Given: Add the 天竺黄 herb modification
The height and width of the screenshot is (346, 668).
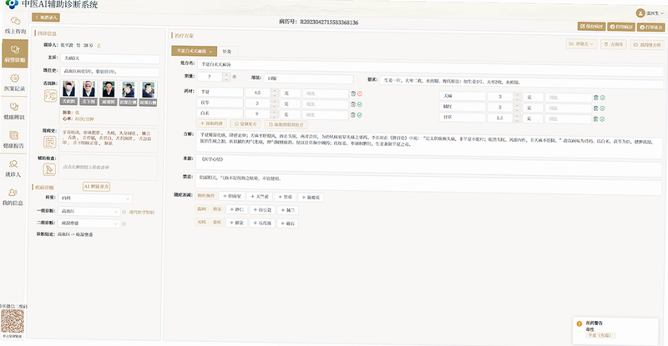Looking at the screenshot, I should point(260,197).
